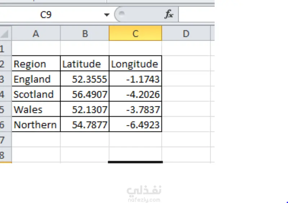Select the cell with value -4.2026
This screenshot has height=203, width=288.
click(135, 94)
